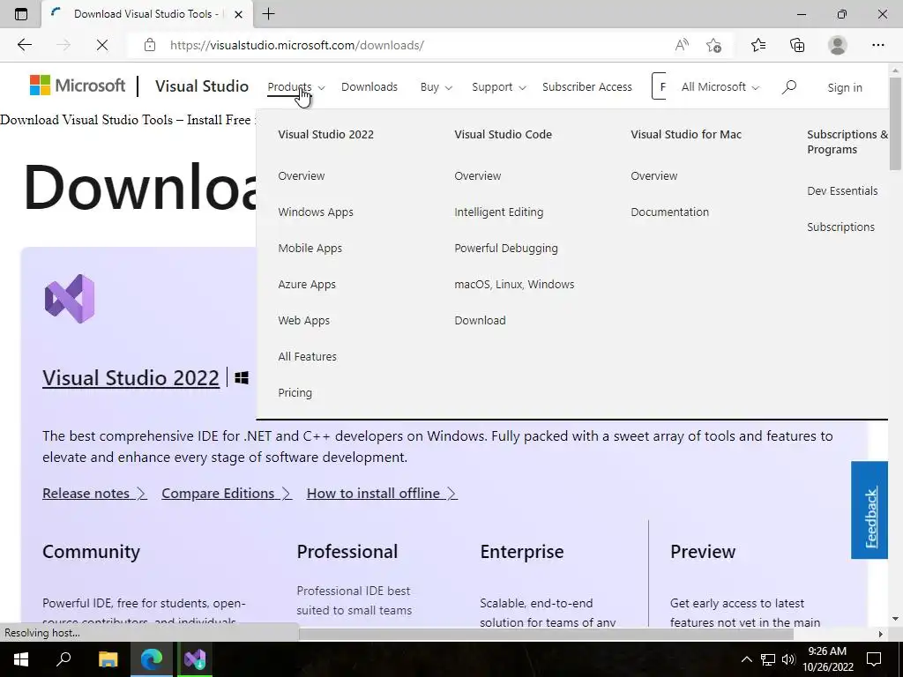The width and height of the screenshot is (903, 677).
Task: Collapse the Products dropdown menu
Action: pyautogui.click(x=296, y=87)
